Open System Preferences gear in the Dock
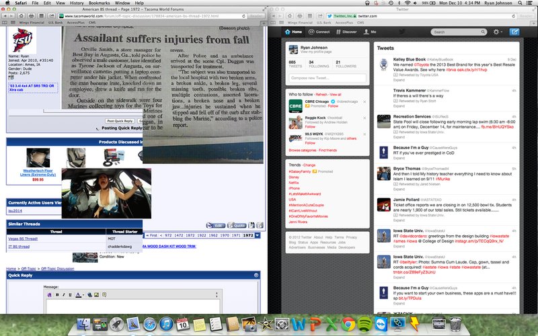 [x=282, y=324]
